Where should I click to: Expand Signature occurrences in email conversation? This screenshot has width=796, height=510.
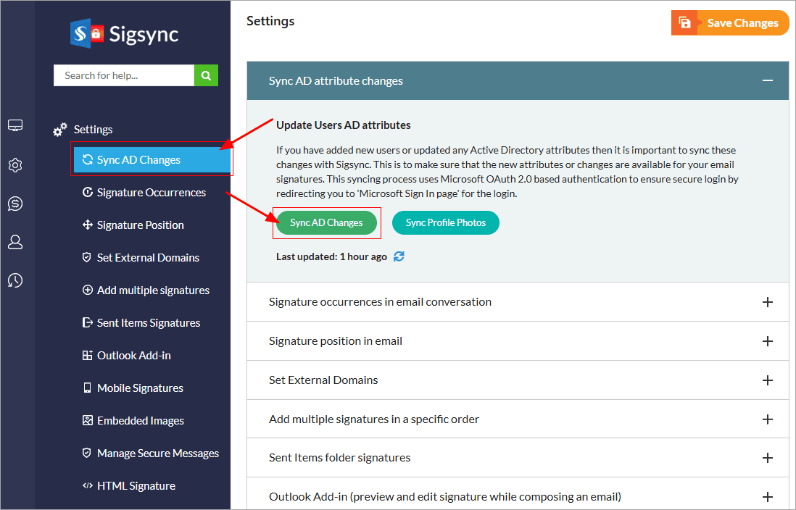767,302
